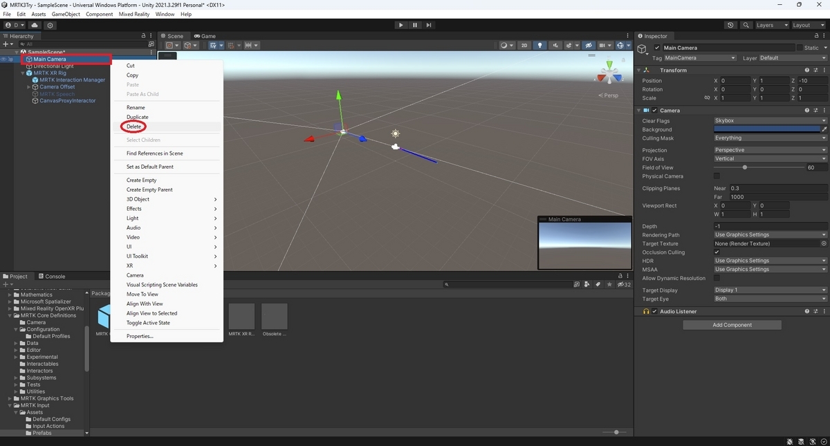Toggle Audio Listener enabled checkbox

tap(655, 312)
